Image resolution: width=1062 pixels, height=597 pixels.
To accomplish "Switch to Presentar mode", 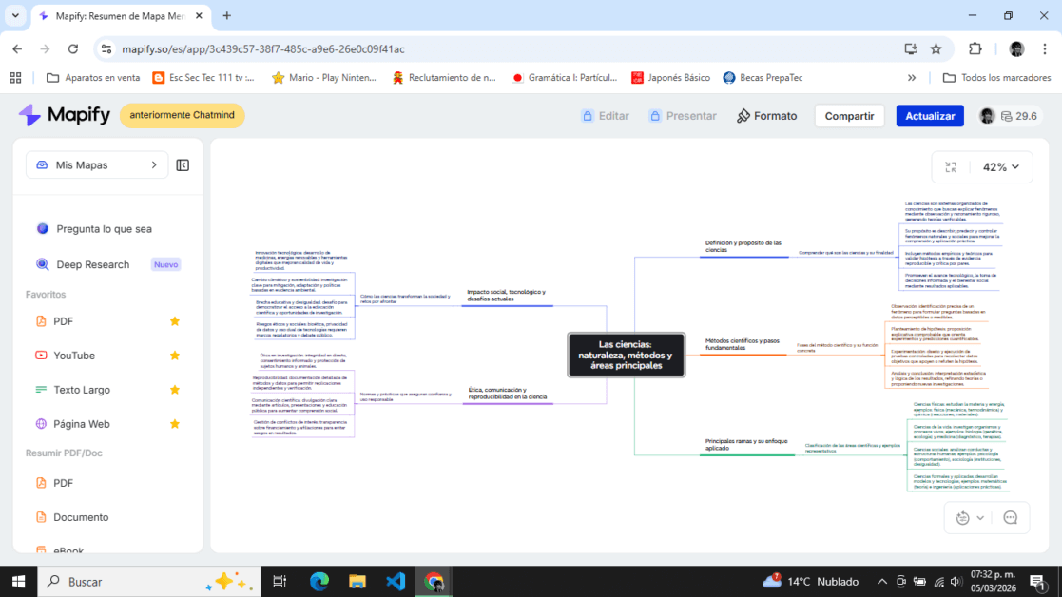I will pyautogui.click(x=683, y=116).
